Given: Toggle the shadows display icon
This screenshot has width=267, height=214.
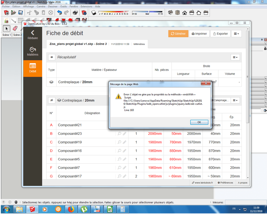Looking at the screenshot, I should (94, 13).
